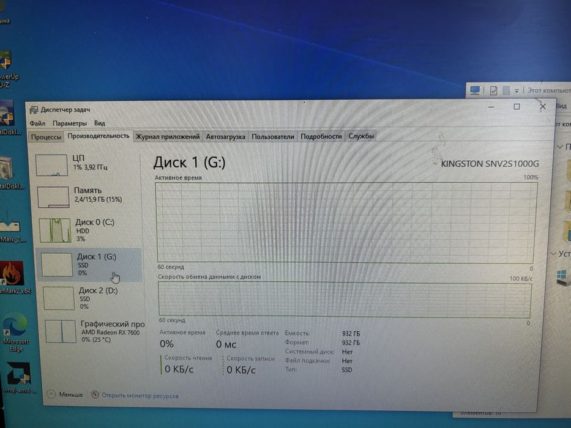Image resolution: width=571 pixels, height=428 pixels.
Task: Click the Windows drive icon in Explorer
Action: (563, 278)
